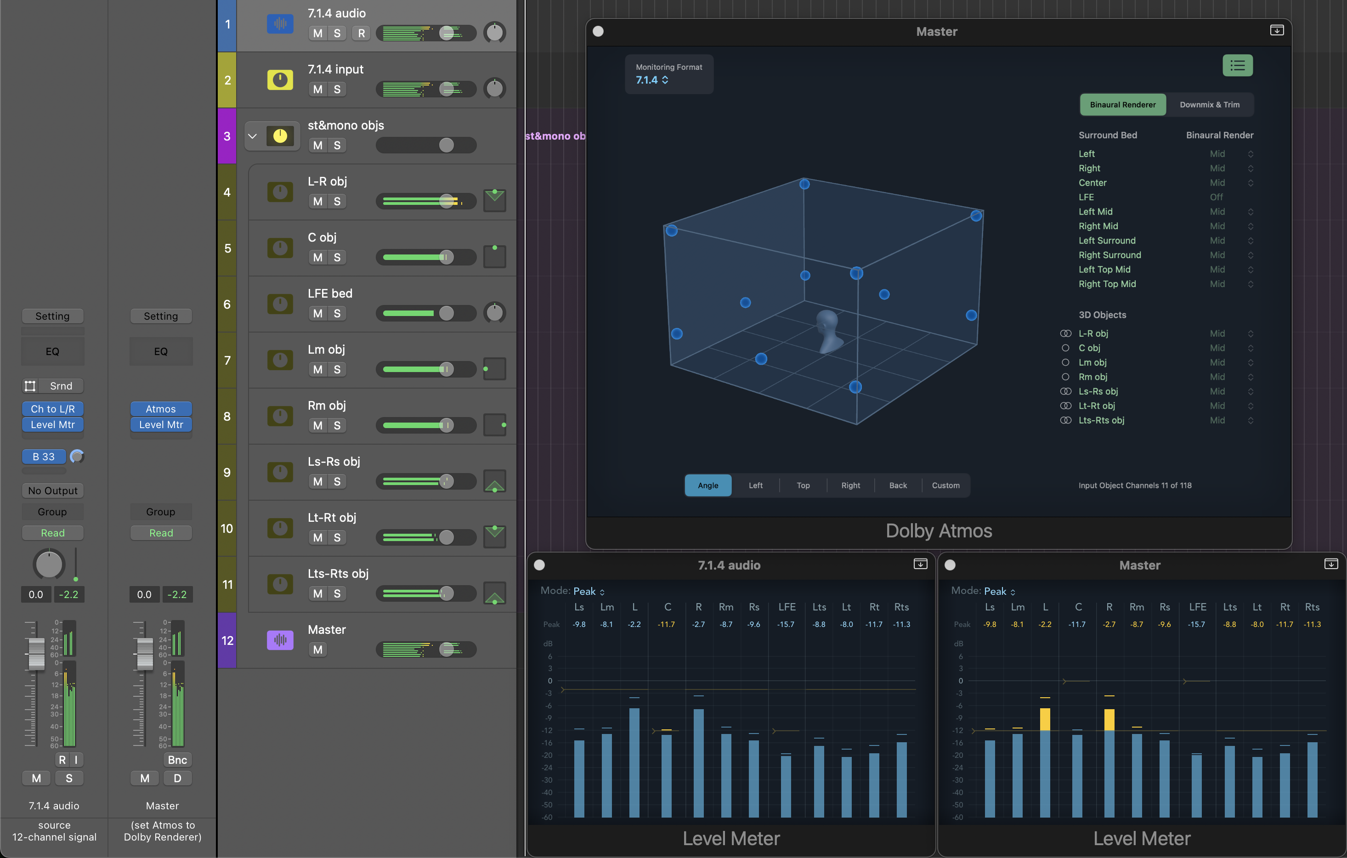The height and width of the screenshot is (858, 1347).
Task: Open the Lm obj 3D panner
Action: (x=494, y=368)
